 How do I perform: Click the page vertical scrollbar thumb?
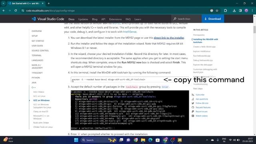tap(254, 30)
